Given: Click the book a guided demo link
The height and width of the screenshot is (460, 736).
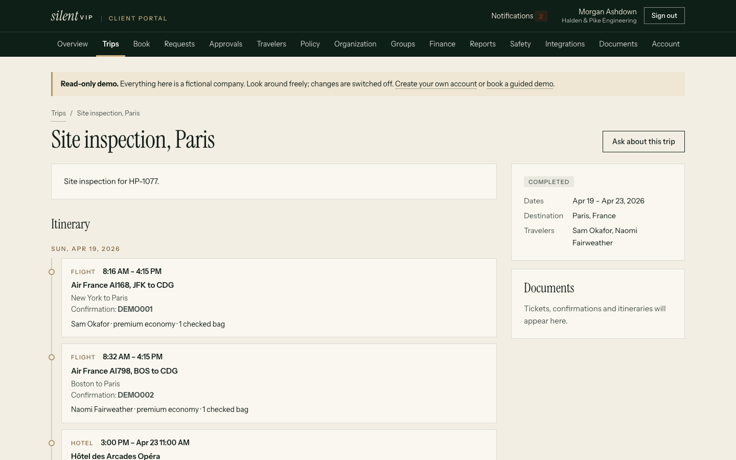Looking at the screenshot, I should coord(520,84).
